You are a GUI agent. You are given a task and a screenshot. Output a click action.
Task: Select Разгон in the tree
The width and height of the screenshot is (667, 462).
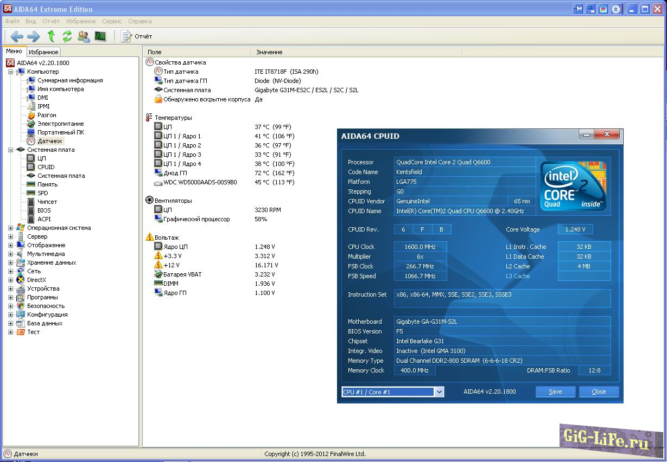(x=47, y=115)
